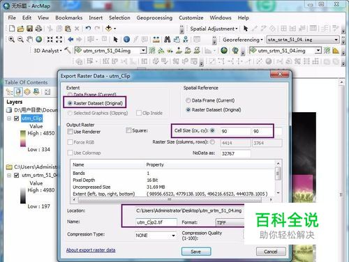The height and width of the screenshot is (262, 349).
Task: Select Raster Dataset (Original) spatial reference
Action: coord(188,109)
